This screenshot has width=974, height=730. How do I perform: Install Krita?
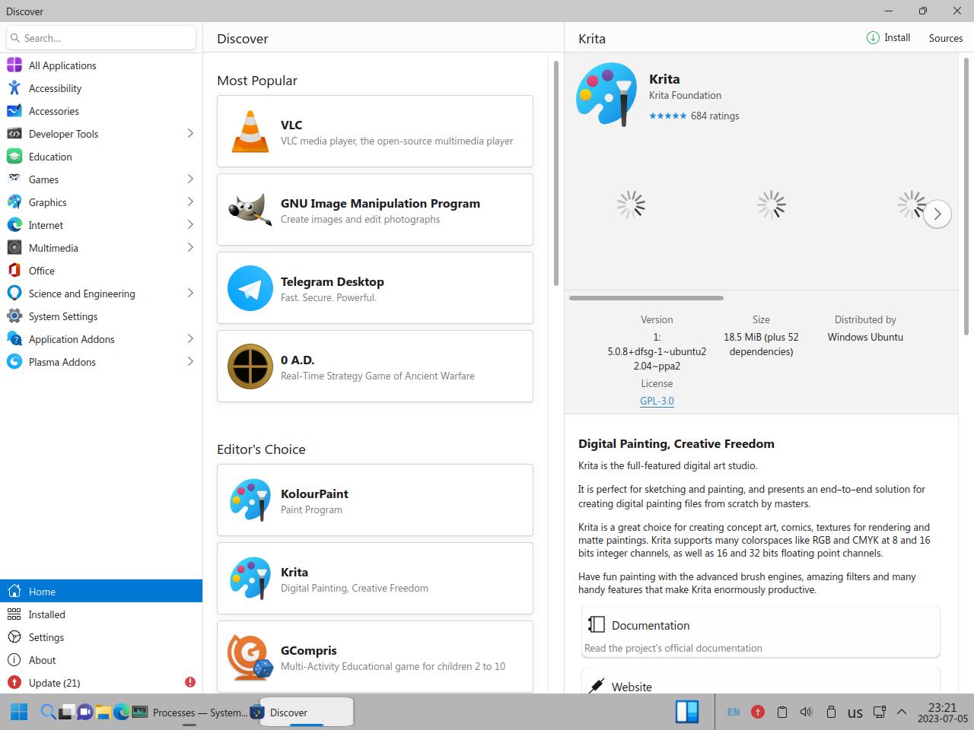click(888, 38)
